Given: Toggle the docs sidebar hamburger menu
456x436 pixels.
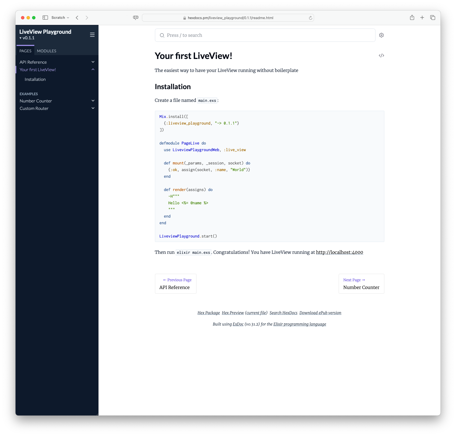Looking at the screenshot, I should (92, 35).
